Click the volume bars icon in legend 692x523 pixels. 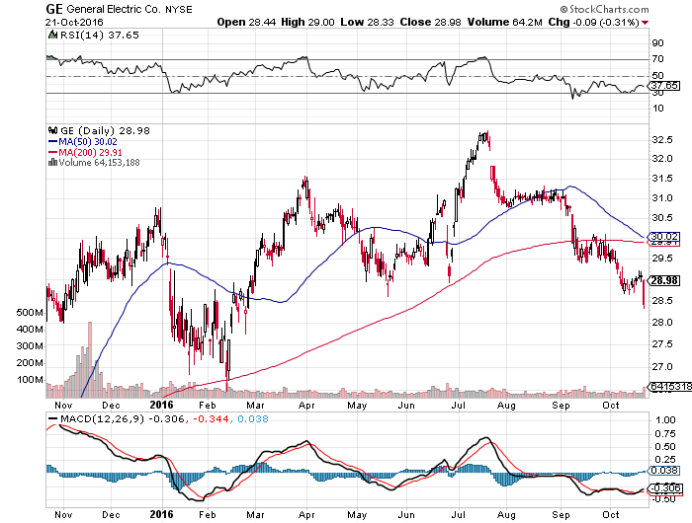click(x=52, y=162)
